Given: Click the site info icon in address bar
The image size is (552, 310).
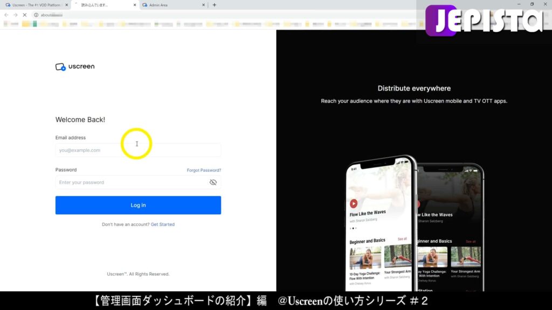Looking at the screenshot, I should [x=36, y=15].
